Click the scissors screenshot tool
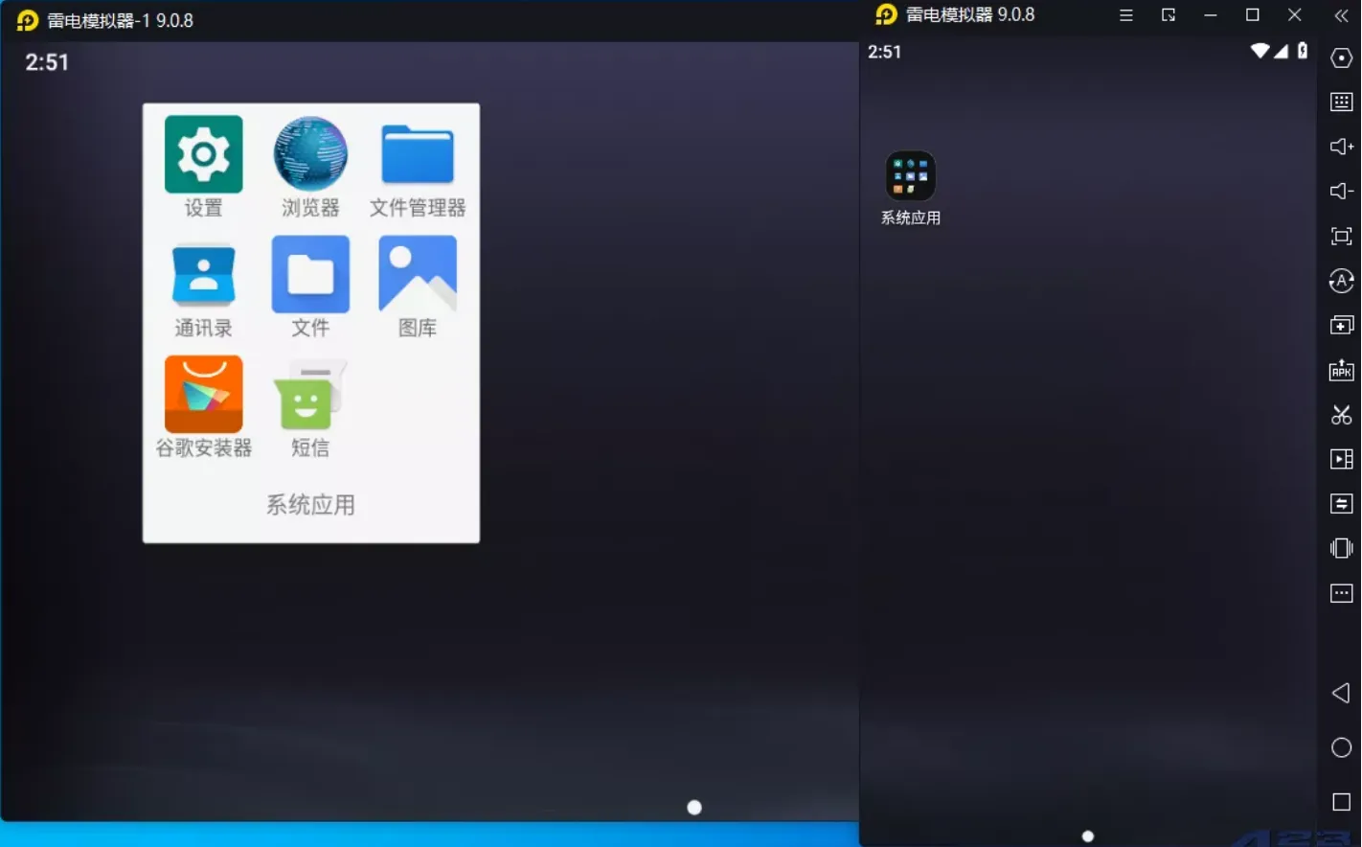The height and width of the screenshot is (847, 1362). pyautogui.click(x=1341, y=415)
